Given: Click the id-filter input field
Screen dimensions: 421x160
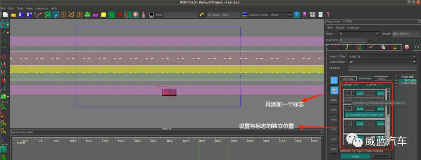Looking at the screenshot, I should 382,68.
